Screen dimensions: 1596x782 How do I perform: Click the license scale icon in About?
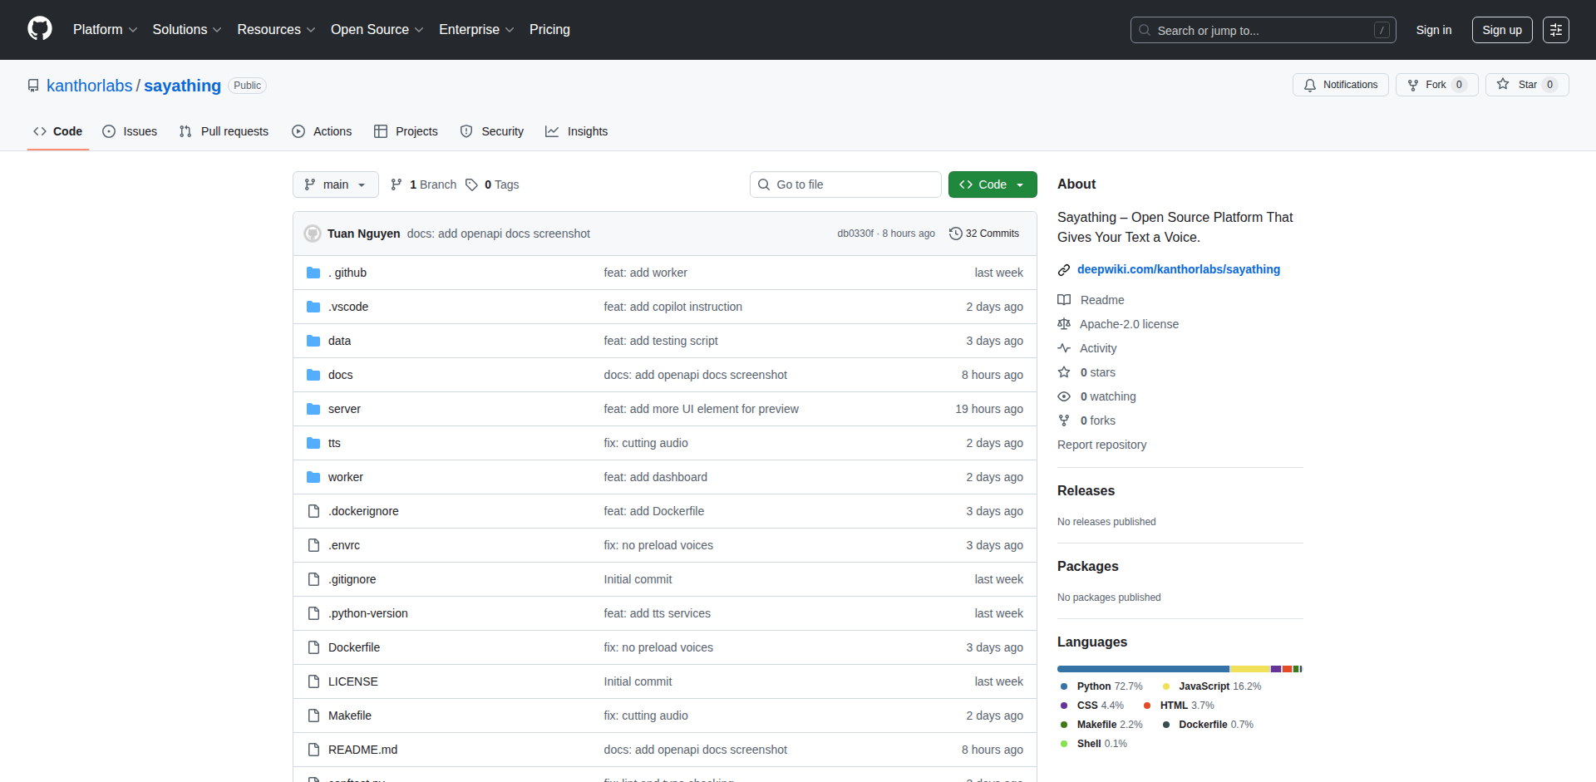1064,324
